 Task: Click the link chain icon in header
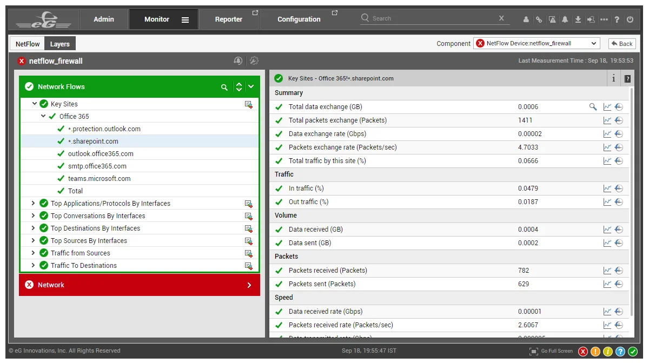click(539, 19)
